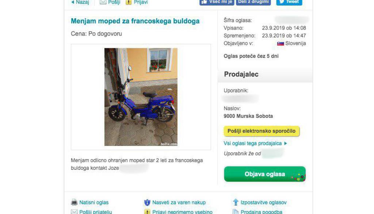Screen dimensions: 374x214
Task: Open Vsi oglasi tega prodajalca link
Action: (x=253, y=143)
